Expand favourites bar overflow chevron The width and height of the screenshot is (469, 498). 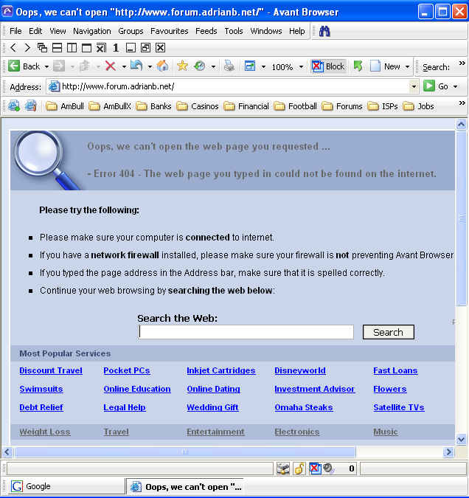click(x=462, y=103)
